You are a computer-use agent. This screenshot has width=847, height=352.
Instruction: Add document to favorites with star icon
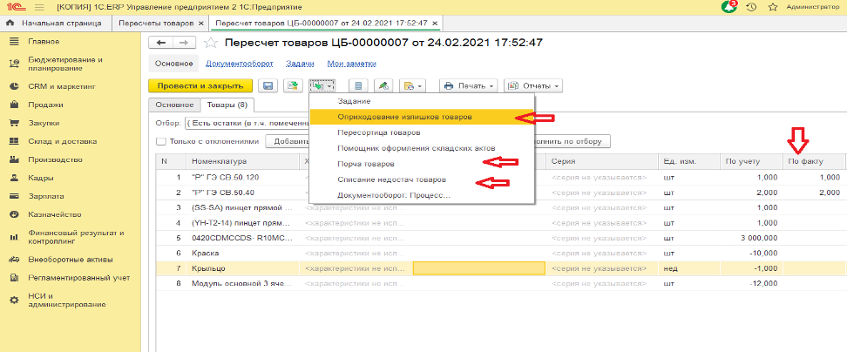211,43
